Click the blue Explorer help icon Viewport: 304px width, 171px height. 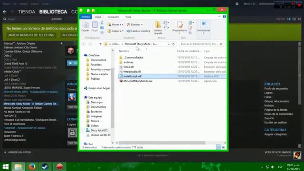coord(224,17)
